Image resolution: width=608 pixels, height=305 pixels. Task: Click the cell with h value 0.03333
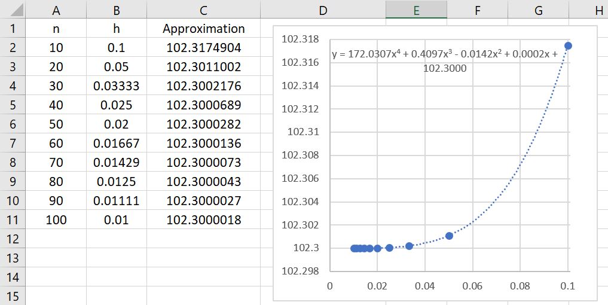(x=116, y=86)
